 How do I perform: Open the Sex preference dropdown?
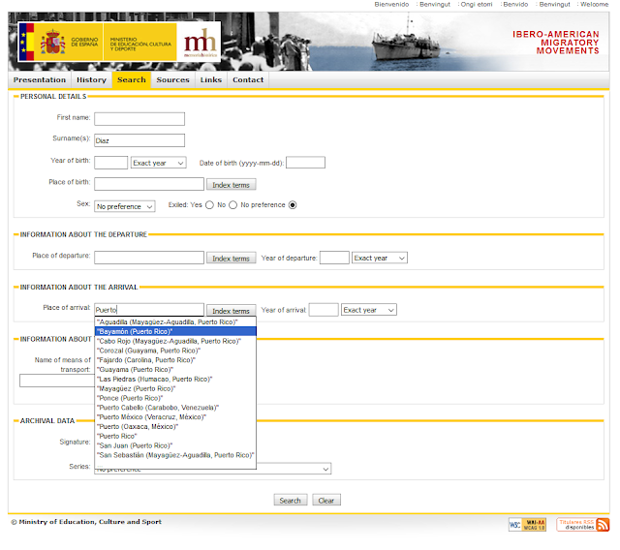click(x=125, y=206)
